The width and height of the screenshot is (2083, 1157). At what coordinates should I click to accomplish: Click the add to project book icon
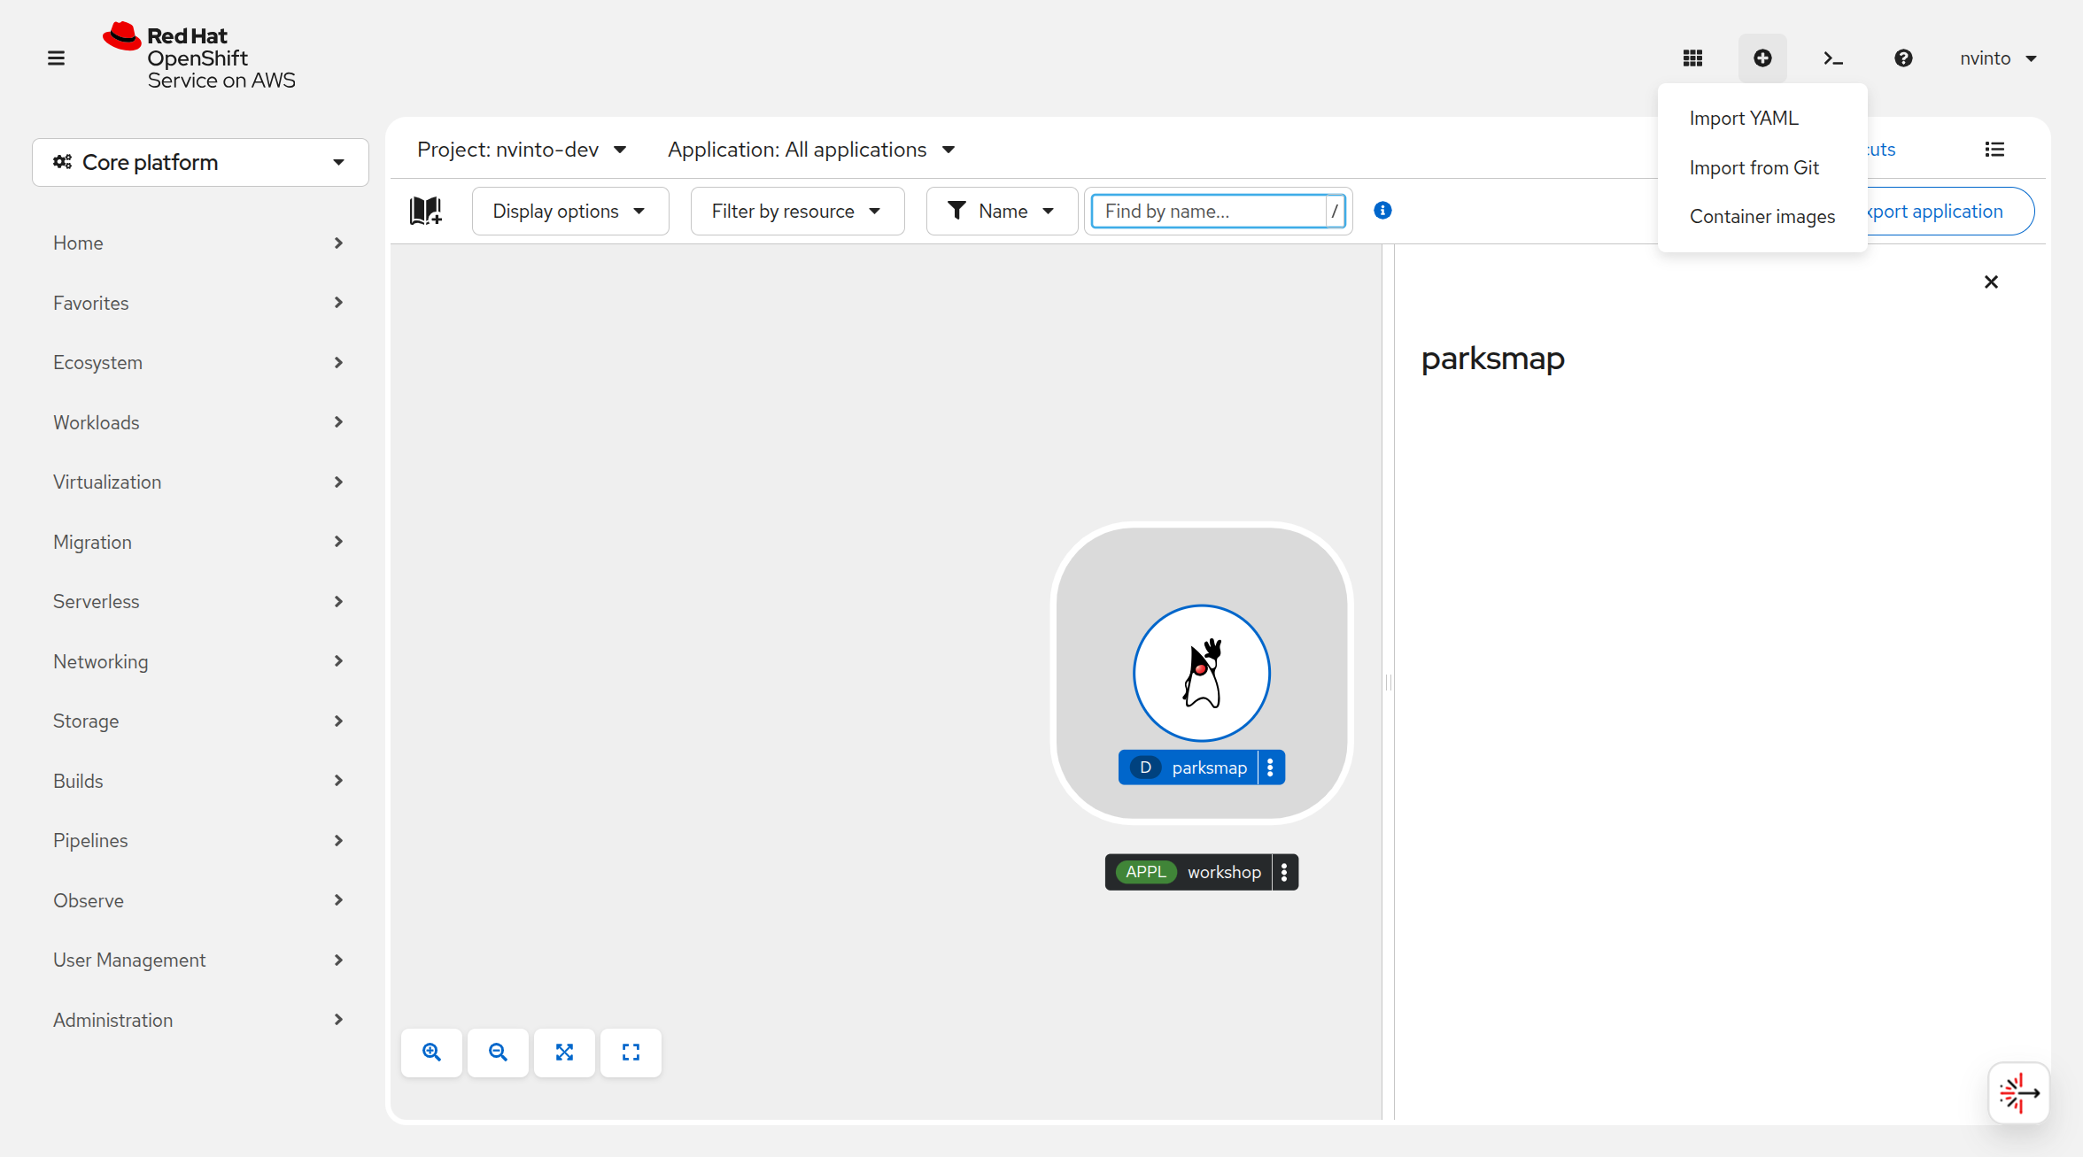(426, 211)
